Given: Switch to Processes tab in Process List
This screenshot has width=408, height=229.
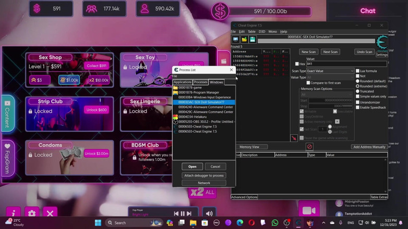Looking at the screenshot, I should [201, 82].
